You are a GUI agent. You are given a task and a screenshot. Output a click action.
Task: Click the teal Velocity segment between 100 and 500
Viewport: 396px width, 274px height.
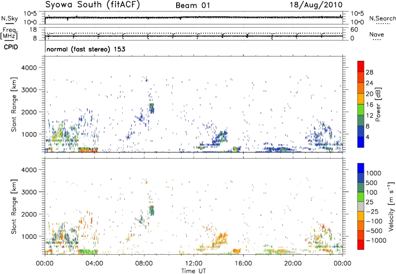click(361, 187)
